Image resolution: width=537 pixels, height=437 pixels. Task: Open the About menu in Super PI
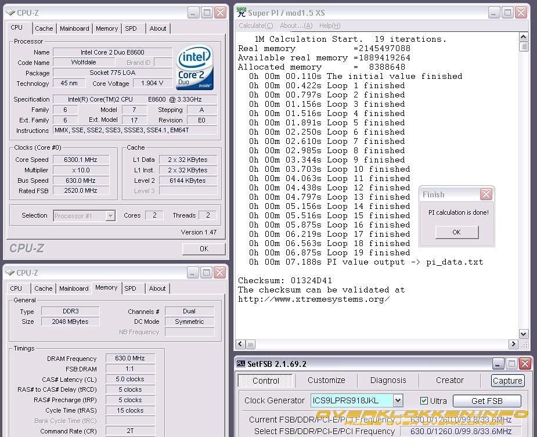296,26
